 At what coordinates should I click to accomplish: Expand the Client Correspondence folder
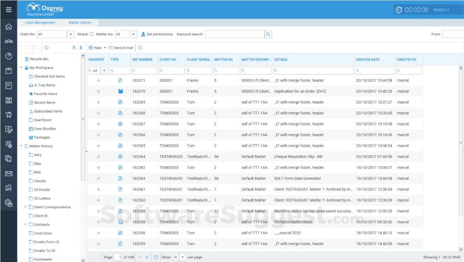[x=26, y=207]
